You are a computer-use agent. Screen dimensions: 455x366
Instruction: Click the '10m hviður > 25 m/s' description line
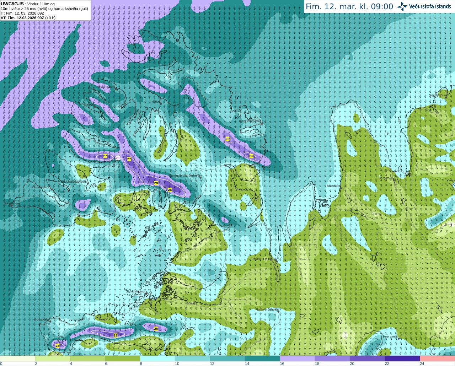pyautogui.click(x=44, y=9)
